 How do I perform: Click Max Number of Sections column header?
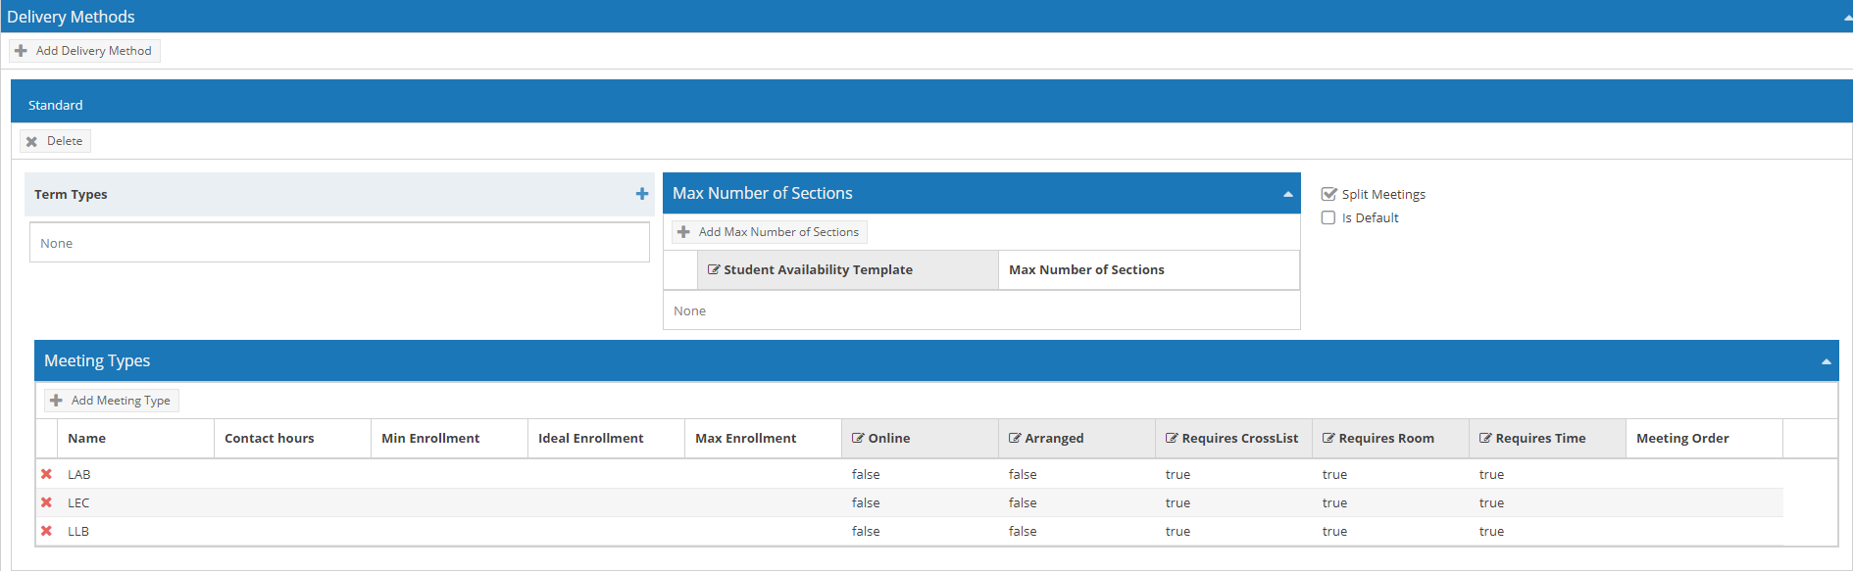click(1149, 269)
